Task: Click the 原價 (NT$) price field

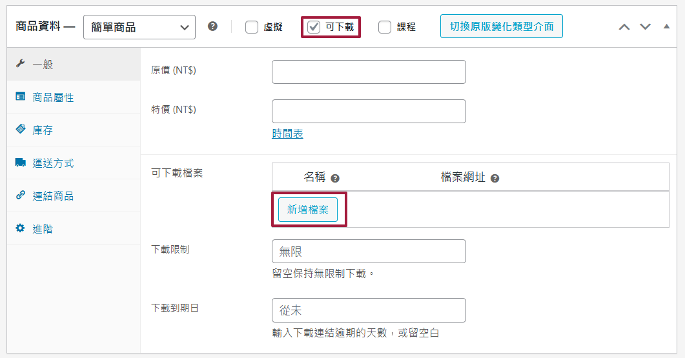Action: coord(369,72)
